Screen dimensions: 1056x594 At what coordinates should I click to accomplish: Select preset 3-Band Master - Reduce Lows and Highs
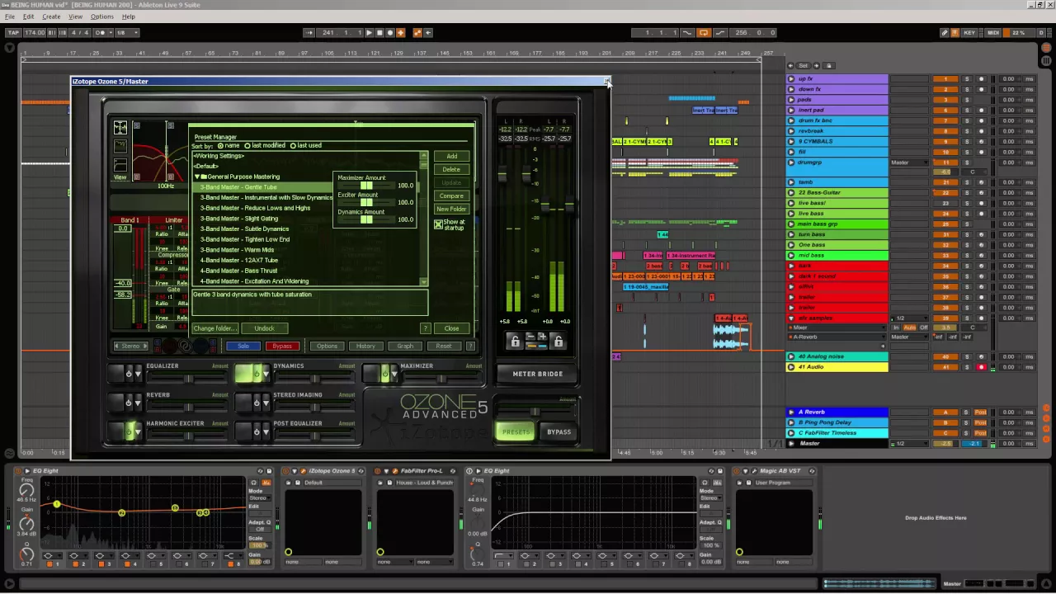click(x=255, y=208)
